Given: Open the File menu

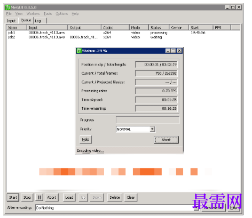Looking at the screenshot, I should click(9, 14).
